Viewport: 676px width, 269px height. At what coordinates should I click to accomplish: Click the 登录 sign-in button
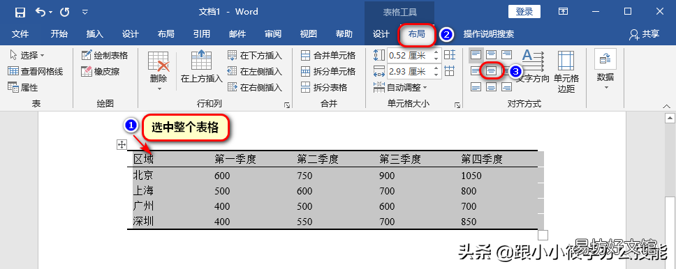click(x=524, y=12)
